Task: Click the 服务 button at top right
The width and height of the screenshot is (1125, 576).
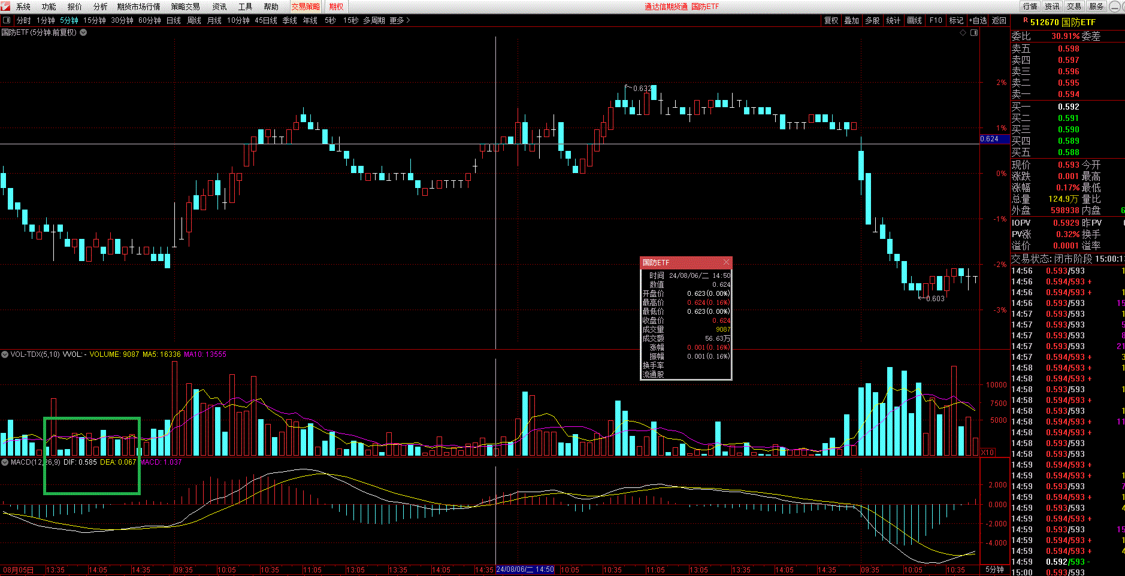Action: click(x=1097, y=7)
